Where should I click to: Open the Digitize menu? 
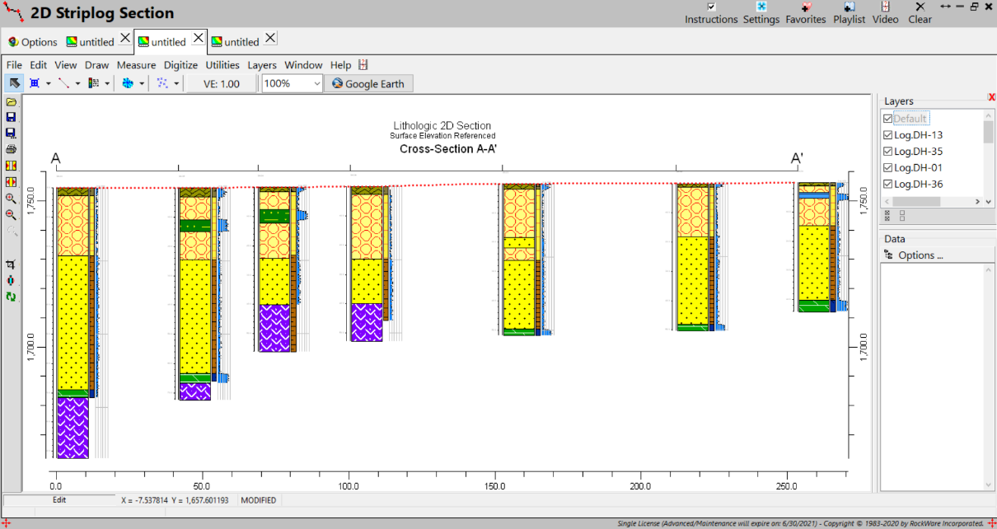[x=180, y=65]
